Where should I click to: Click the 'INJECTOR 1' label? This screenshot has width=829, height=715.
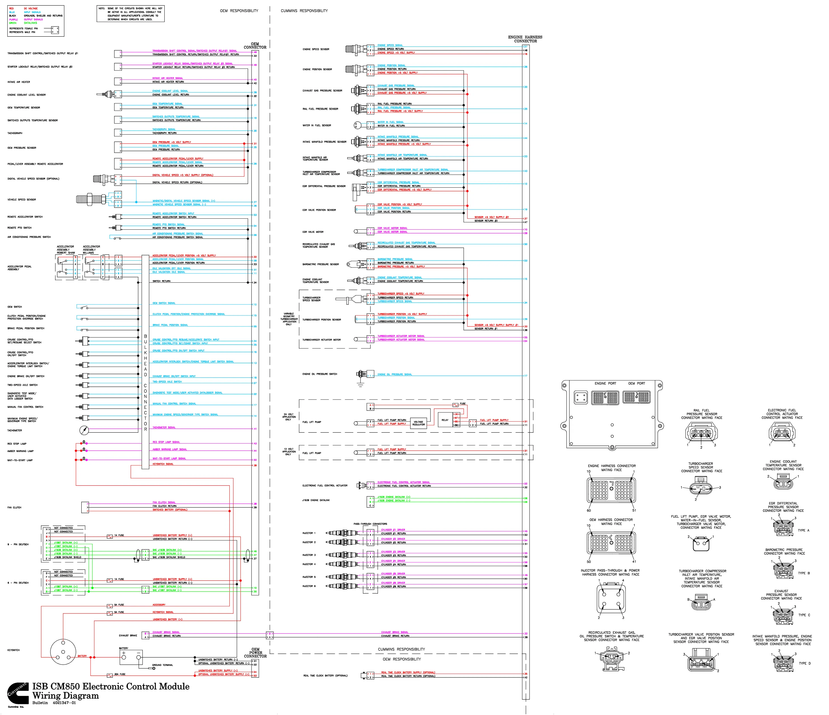(309, 533)
